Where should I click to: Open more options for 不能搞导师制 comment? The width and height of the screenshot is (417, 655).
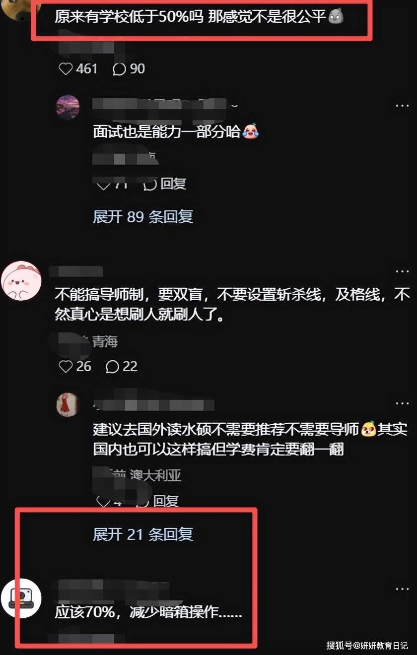click(402, 271)
